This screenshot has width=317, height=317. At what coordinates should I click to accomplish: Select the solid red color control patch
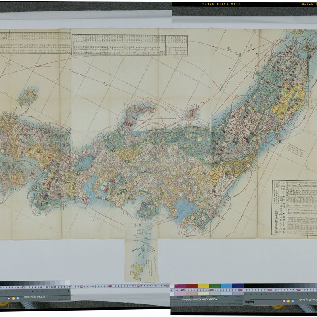pos(192,286)
